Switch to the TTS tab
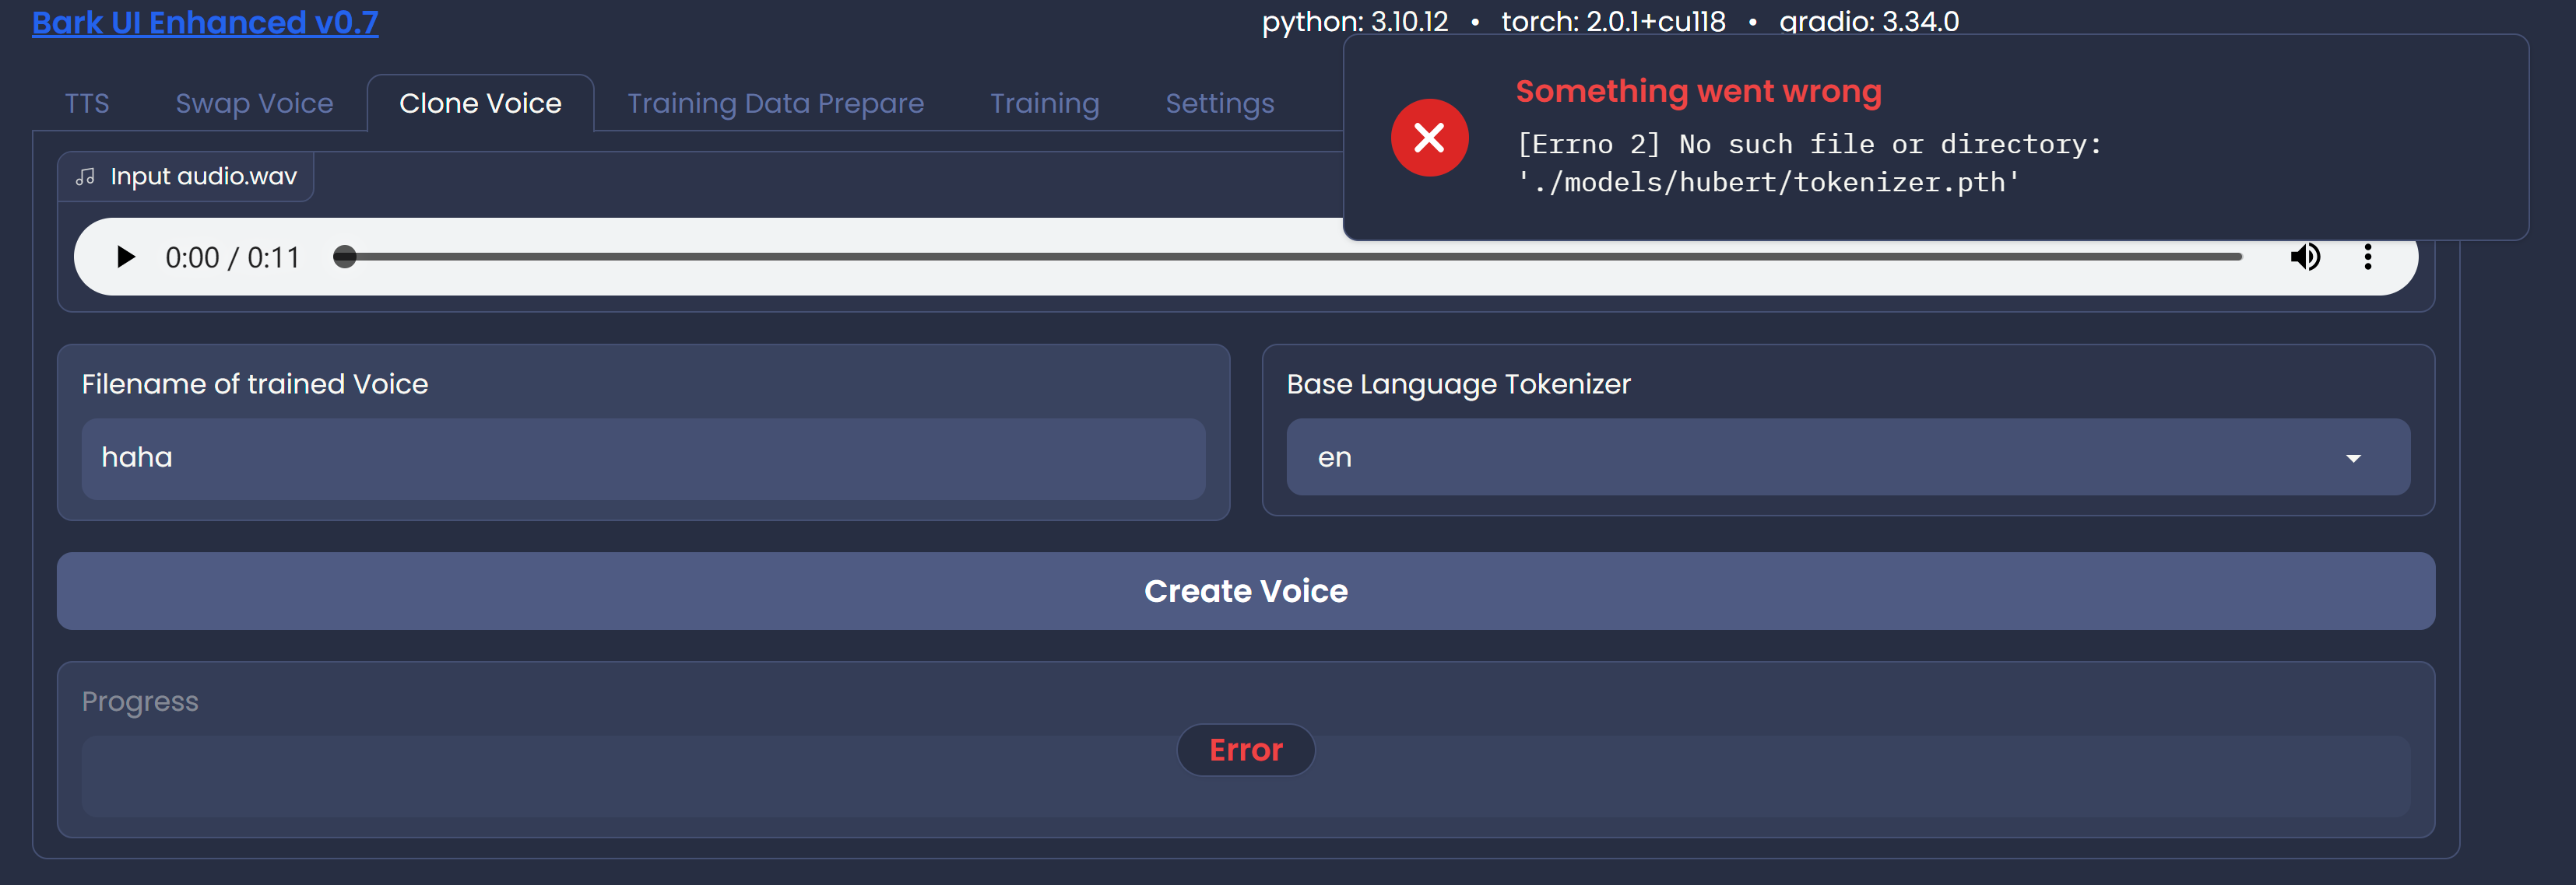The image size is (2576, 885). (87, 103)
